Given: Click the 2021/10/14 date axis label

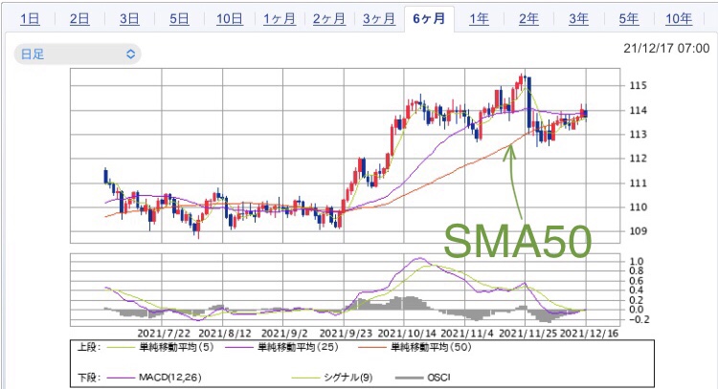Looking at the screenshot, I should click(407, 334).
